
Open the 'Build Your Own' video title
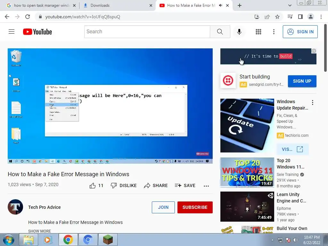[x=292, y=228]
